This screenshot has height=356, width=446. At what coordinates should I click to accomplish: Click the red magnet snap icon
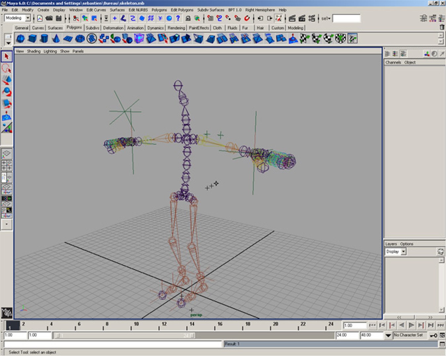click(x=247, y=18)
